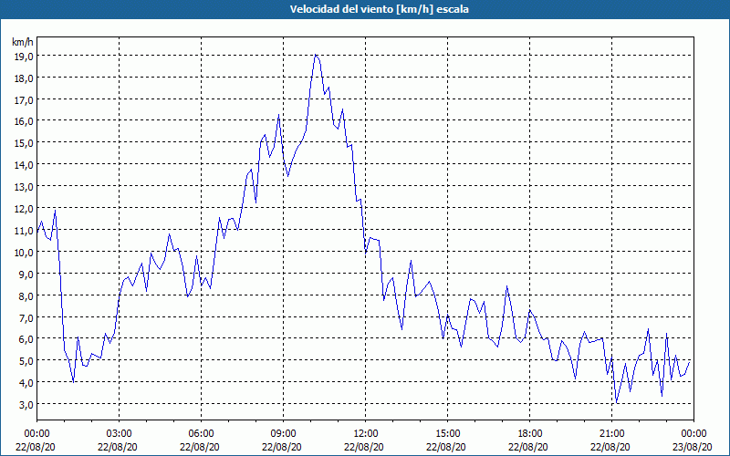Select the 11,0 y-axis tick label
This screenshot has height=456, width=730.
23,230
